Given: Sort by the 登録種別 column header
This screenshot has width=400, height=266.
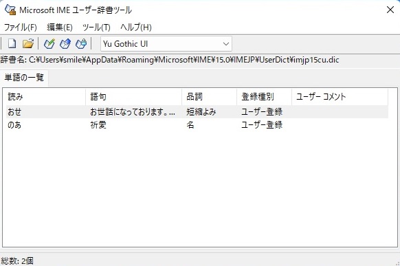Looking at the screenshot, I should [x=264, y=97].
